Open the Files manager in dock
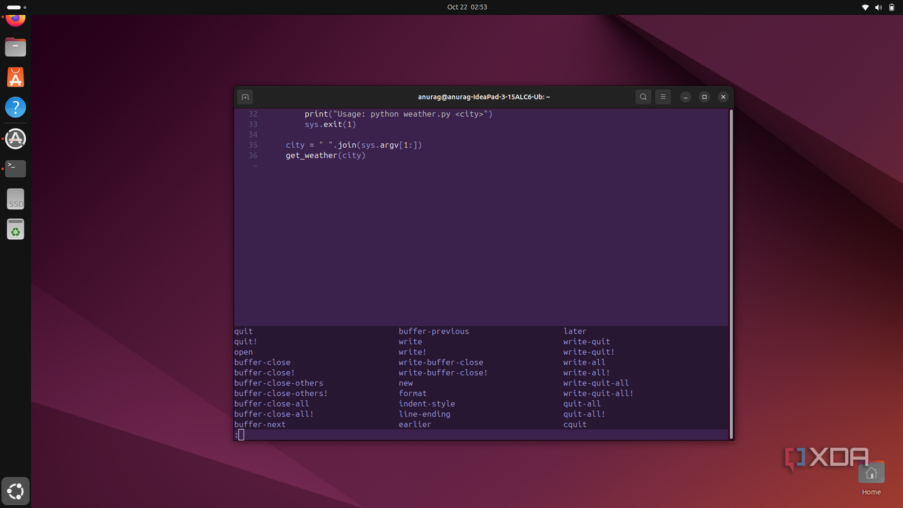This screenshot has width=903, height=508. (x=15, y=48)
